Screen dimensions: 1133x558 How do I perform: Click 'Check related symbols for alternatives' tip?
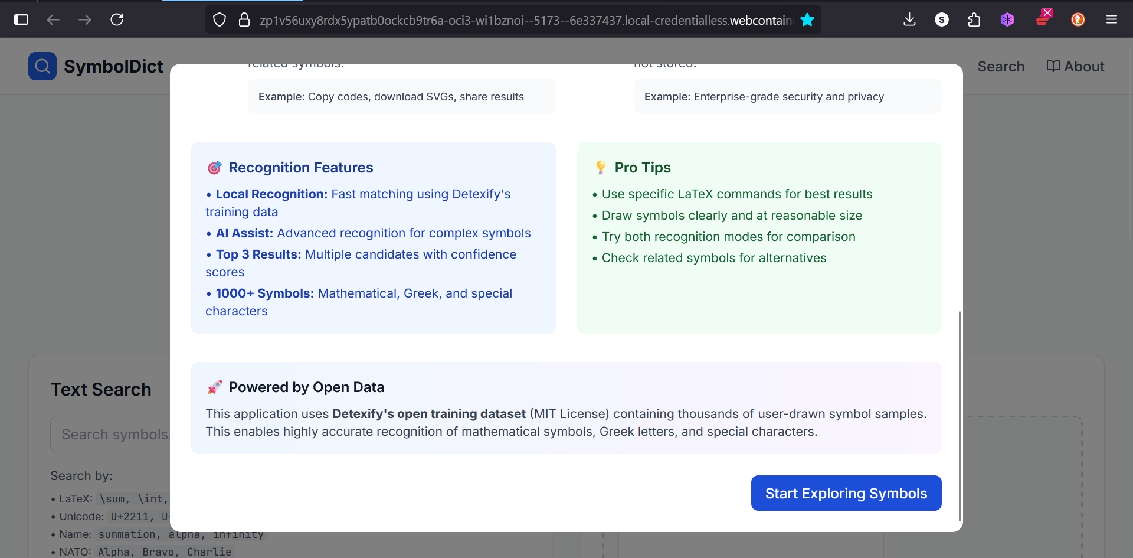[709, 258]
